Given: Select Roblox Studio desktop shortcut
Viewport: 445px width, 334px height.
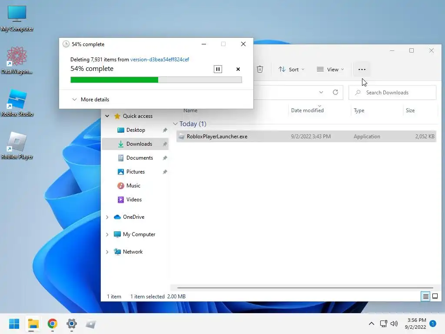Looking at the screenshot, I should pos(17,103).
